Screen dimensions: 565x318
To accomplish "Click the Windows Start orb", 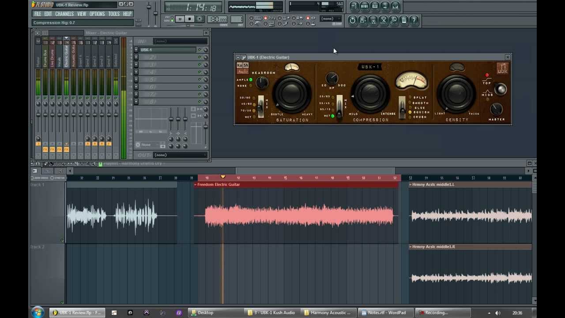I will click(38, 312).
